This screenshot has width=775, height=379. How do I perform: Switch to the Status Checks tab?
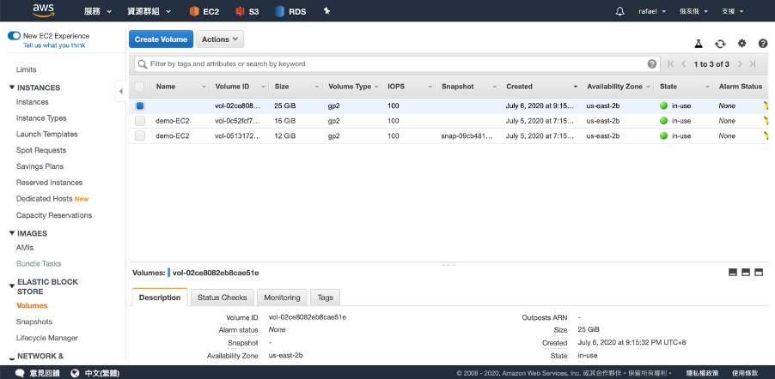tap(222, 298)
